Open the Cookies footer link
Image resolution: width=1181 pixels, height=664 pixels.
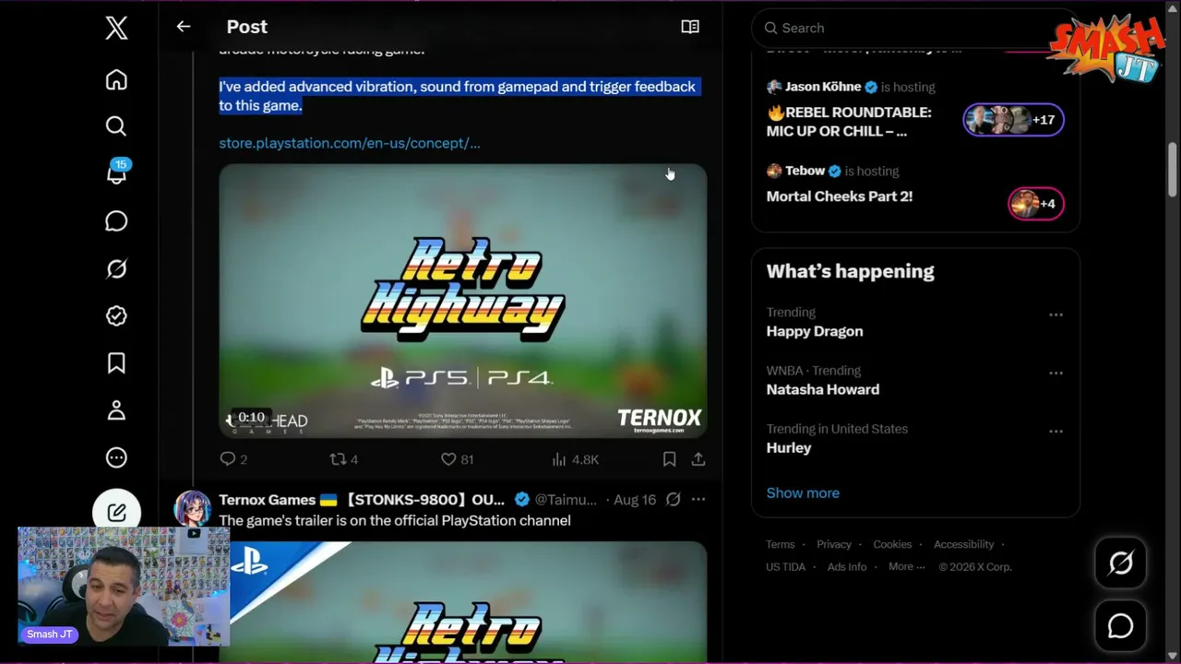892,544
